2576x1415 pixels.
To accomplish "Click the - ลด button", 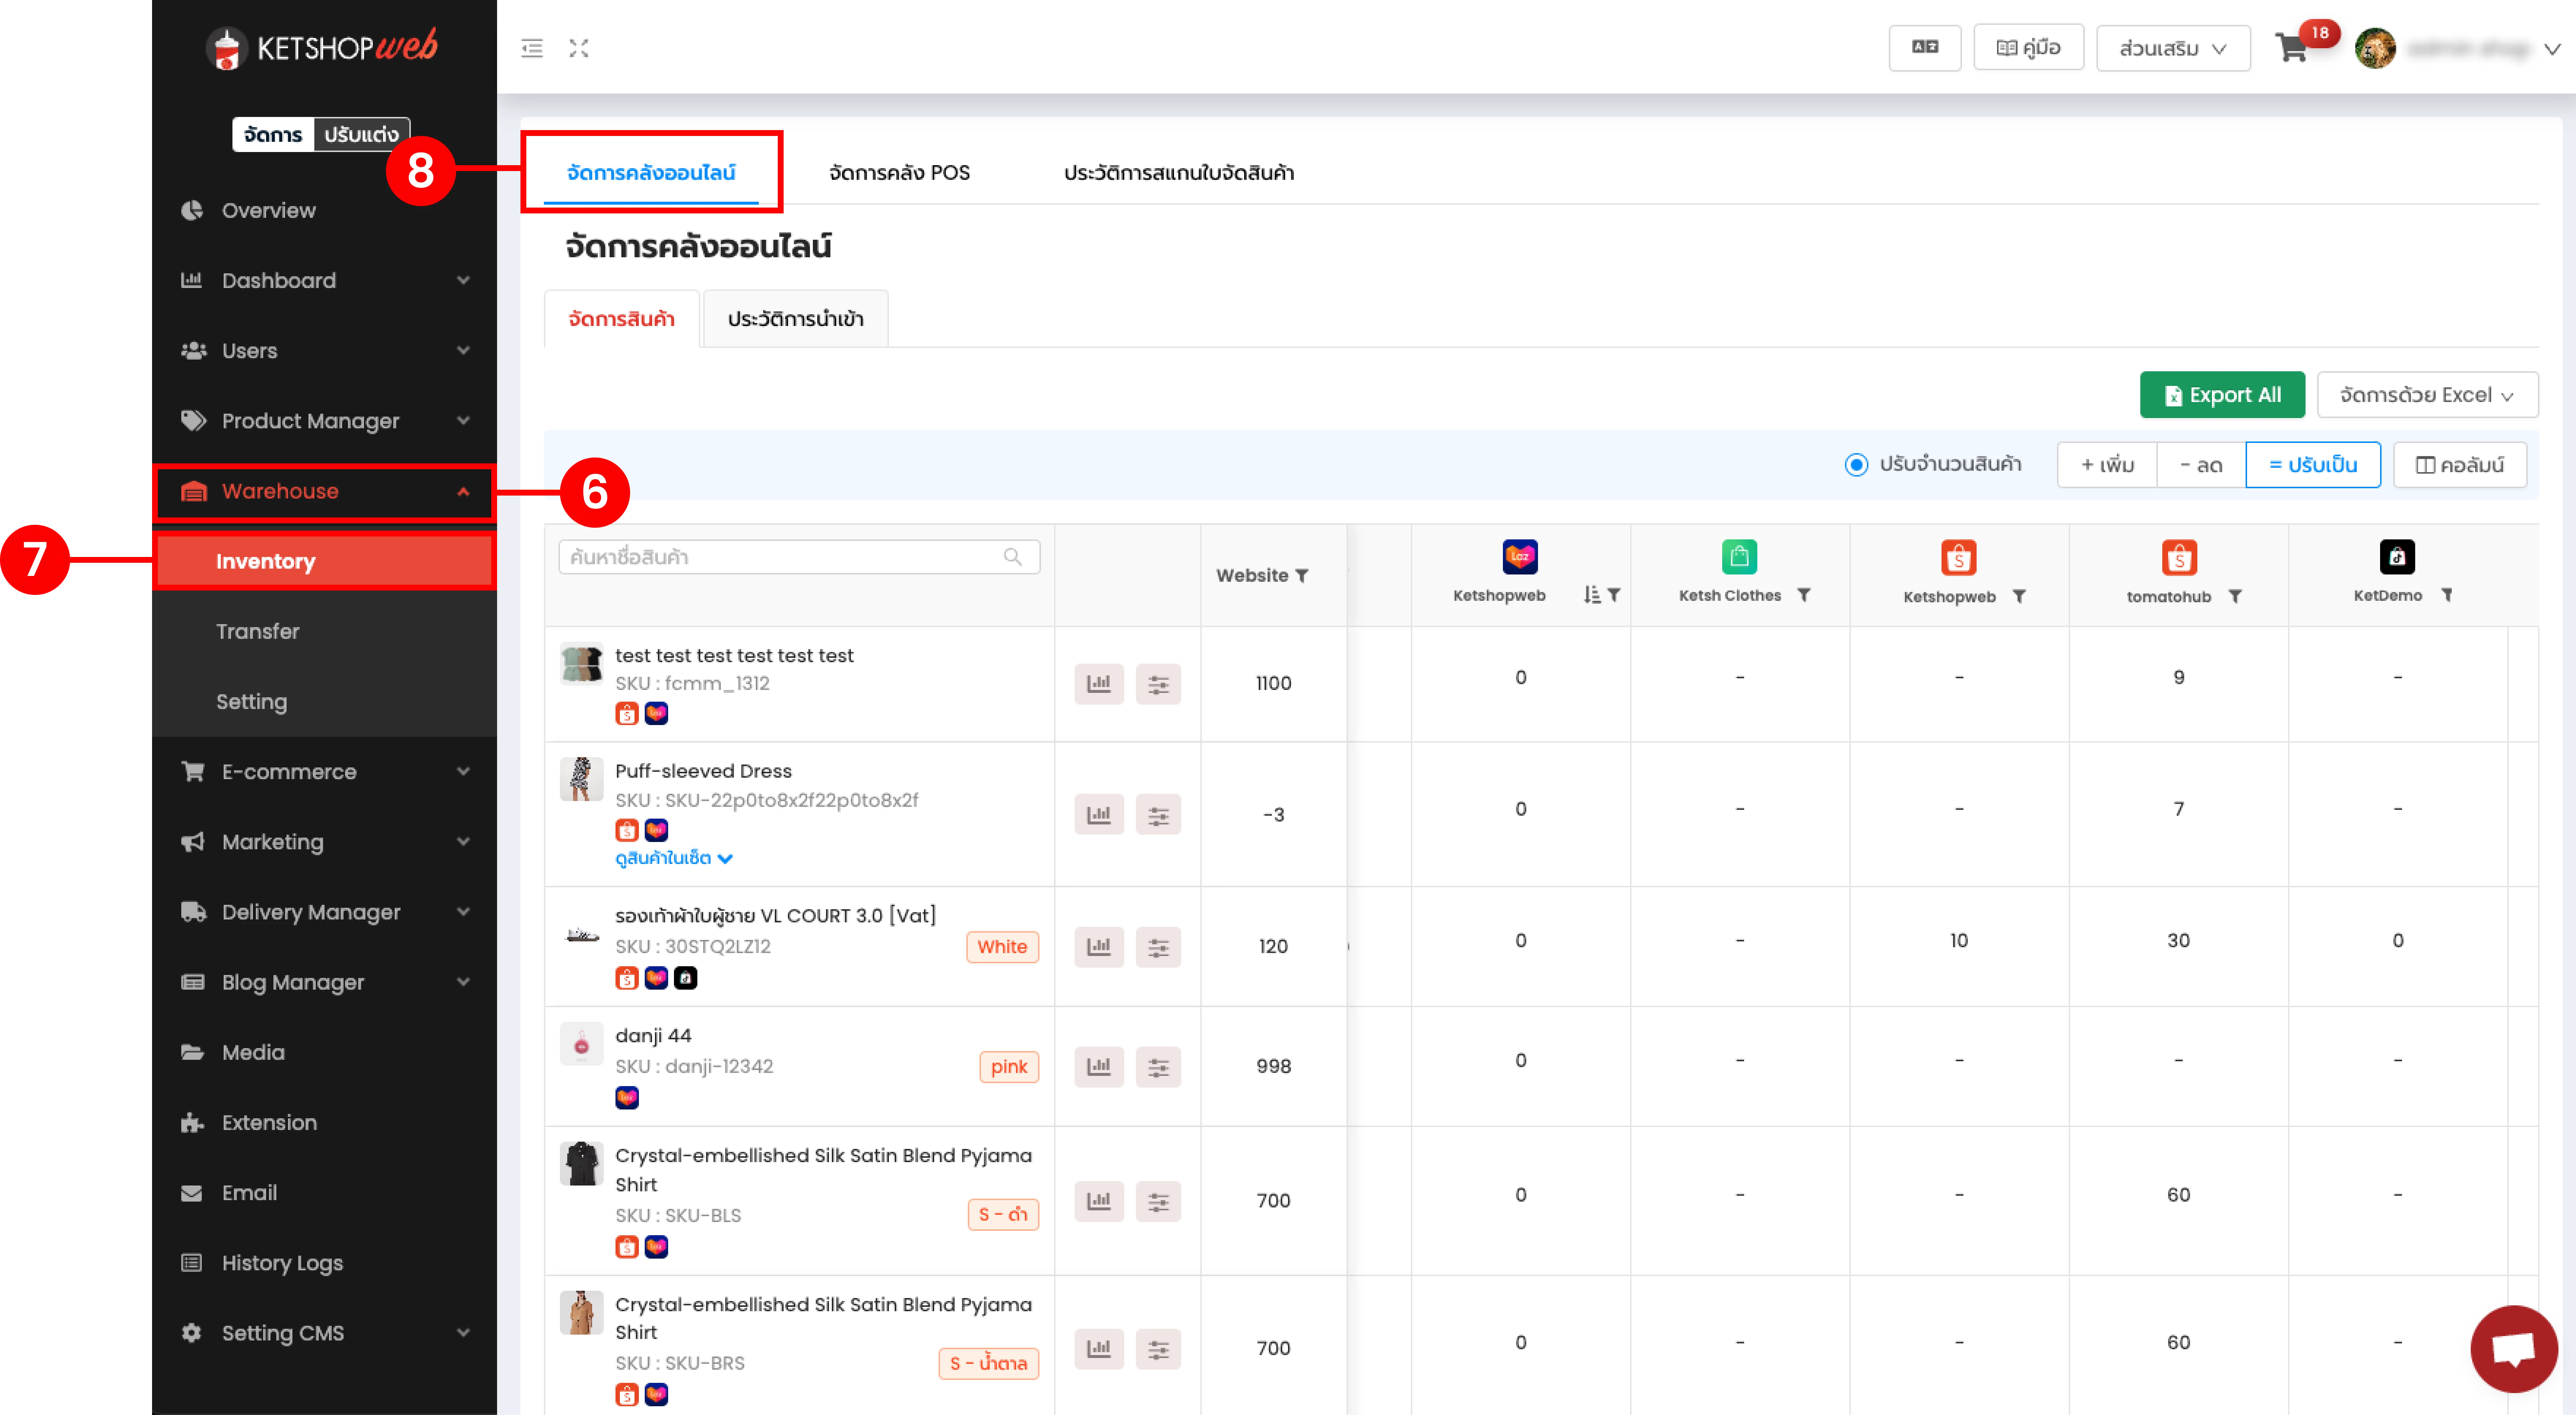I will coord(2201,465).
